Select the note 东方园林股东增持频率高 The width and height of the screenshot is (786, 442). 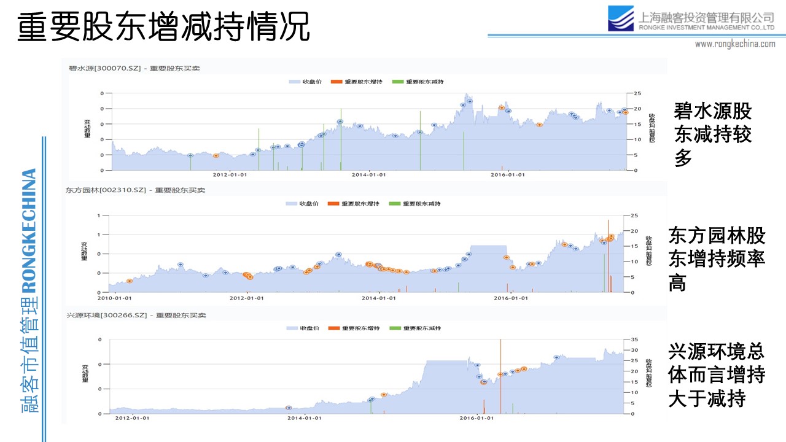pos(717,259)
